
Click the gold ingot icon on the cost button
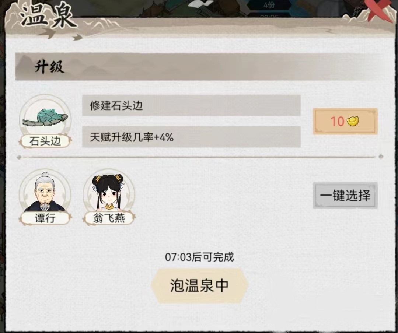point(353,121)
